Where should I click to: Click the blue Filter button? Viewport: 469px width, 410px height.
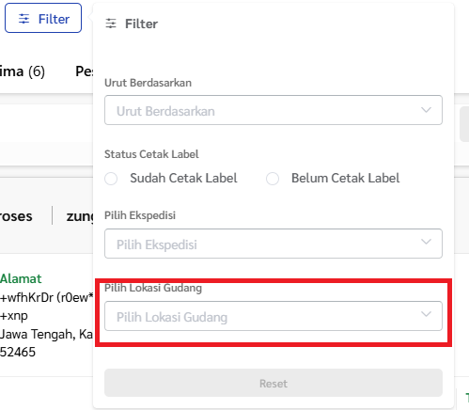pyautogui.click(x=43, y=18)
